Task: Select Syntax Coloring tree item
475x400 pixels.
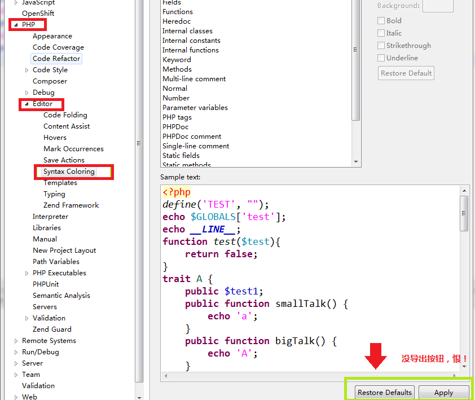Action: 69,172
